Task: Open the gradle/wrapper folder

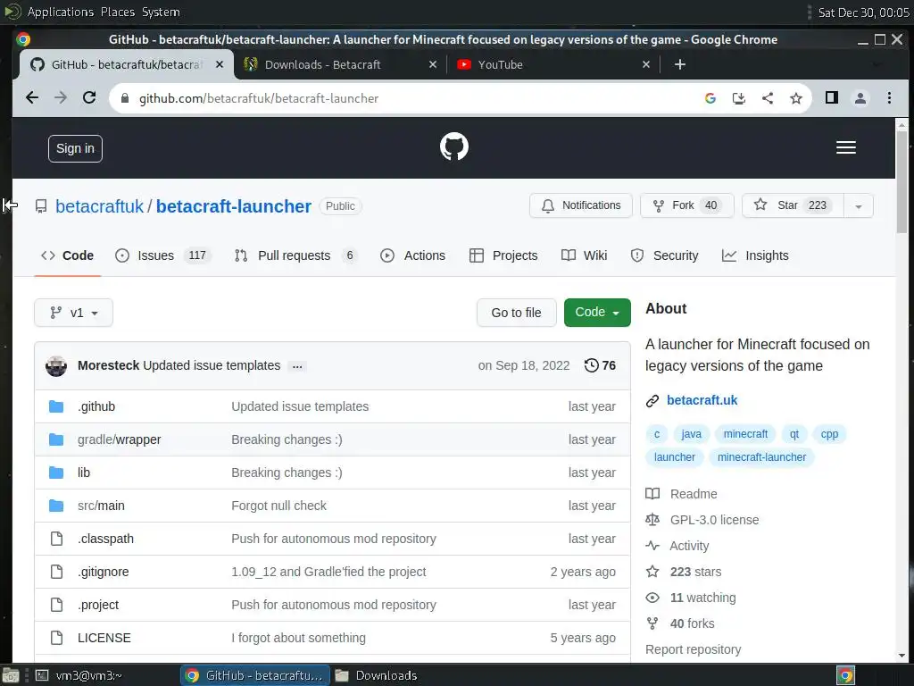Action: tap(119, 439)
